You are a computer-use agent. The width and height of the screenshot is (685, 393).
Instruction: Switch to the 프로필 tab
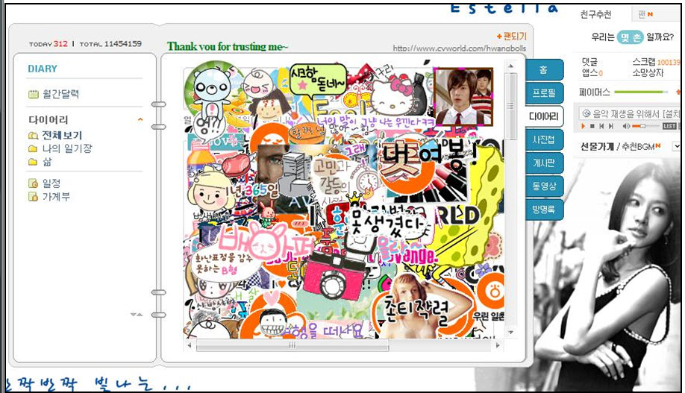[543, 93]
